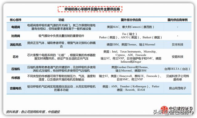Viewport: 197px width, 118px height.
Task: Click the 涡轮风机 row label
Action: 16,45
